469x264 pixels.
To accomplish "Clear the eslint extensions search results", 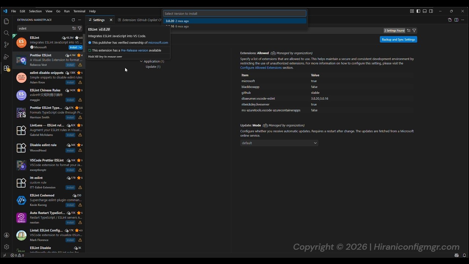I will coord(74,28).
